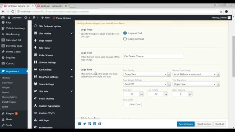Viewport: 235px width, 132px height.
Task: Click the Save Changes button
Action: coord(186,124)
